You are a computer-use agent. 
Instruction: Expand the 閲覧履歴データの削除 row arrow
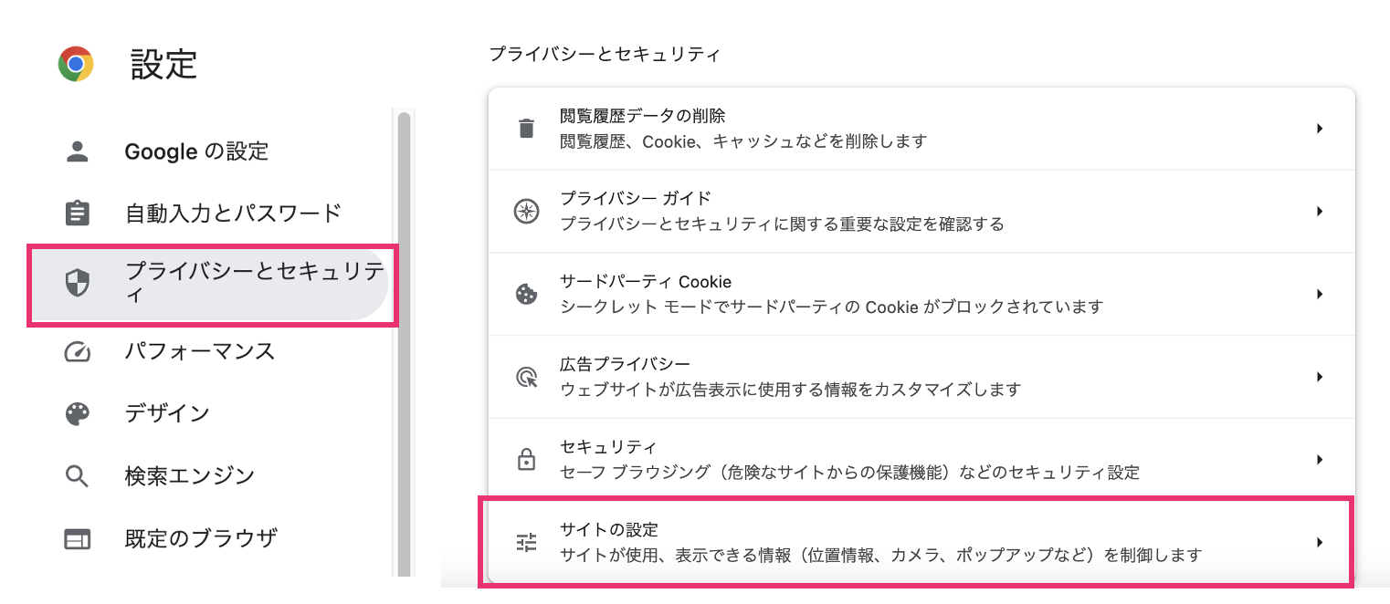tap(1320, 129)
